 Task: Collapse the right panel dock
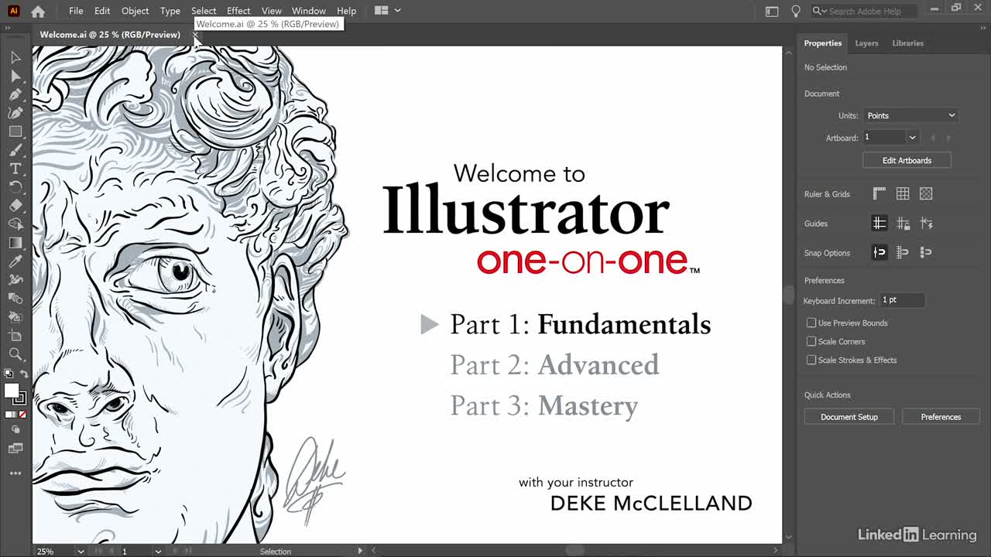(x=983, y=27)
